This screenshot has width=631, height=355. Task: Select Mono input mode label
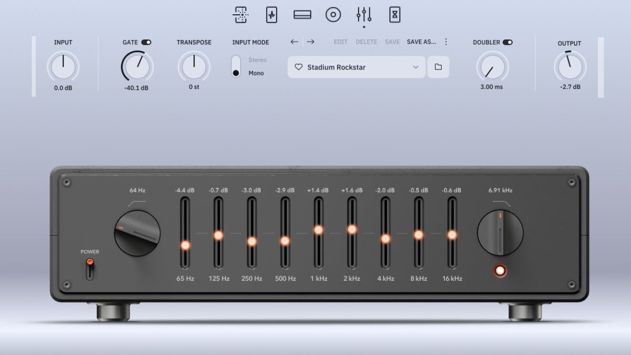256,73
